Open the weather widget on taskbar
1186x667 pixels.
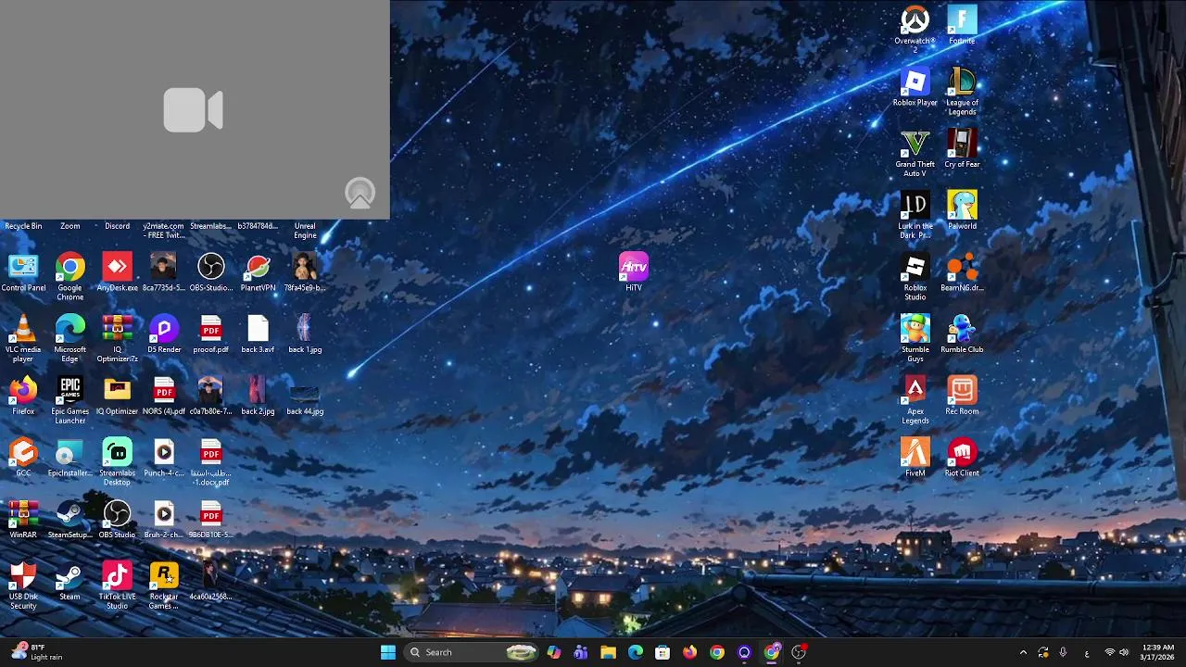[x=37, y=652]
